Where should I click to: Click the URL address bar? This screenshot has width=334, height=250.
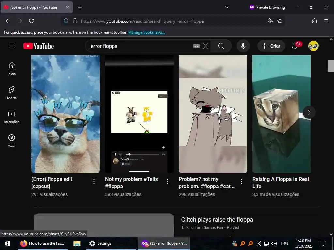point(173,21)
